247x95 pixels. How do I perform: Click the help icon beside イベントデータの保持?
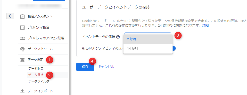[x=118, y=37]
